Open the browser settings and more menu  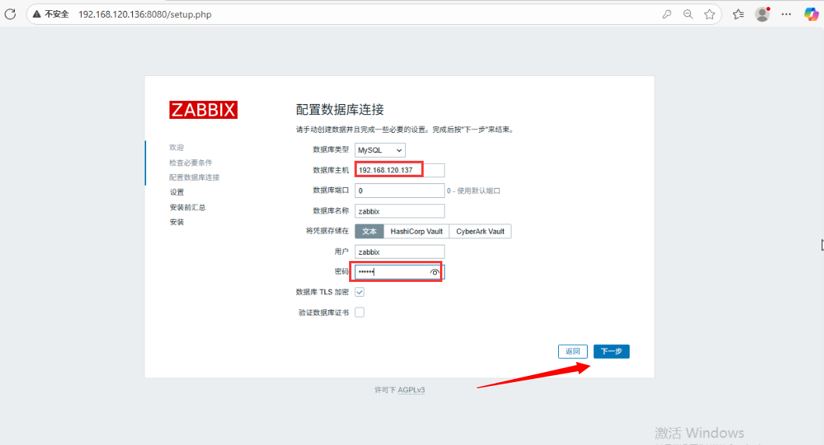[x=787, y=14]
